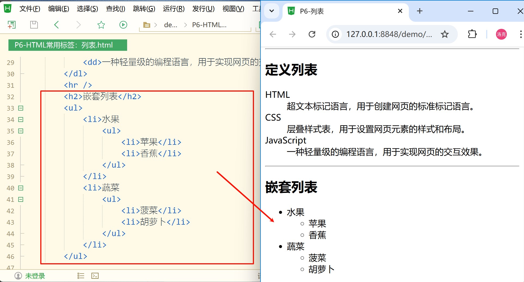
Task: Click the address bar URL
Action: (389, 34)
